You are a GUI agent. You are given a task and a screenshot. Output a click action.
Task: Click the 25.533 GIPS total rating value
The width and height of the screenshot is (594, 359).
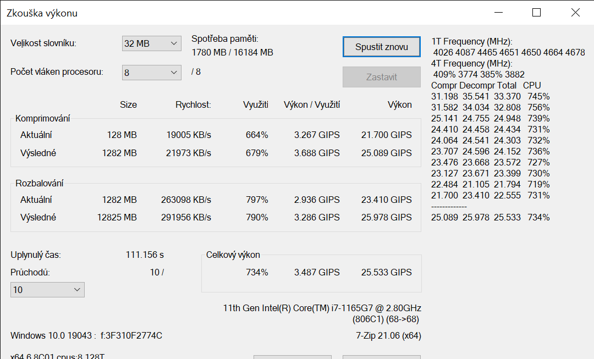[386, 272]
